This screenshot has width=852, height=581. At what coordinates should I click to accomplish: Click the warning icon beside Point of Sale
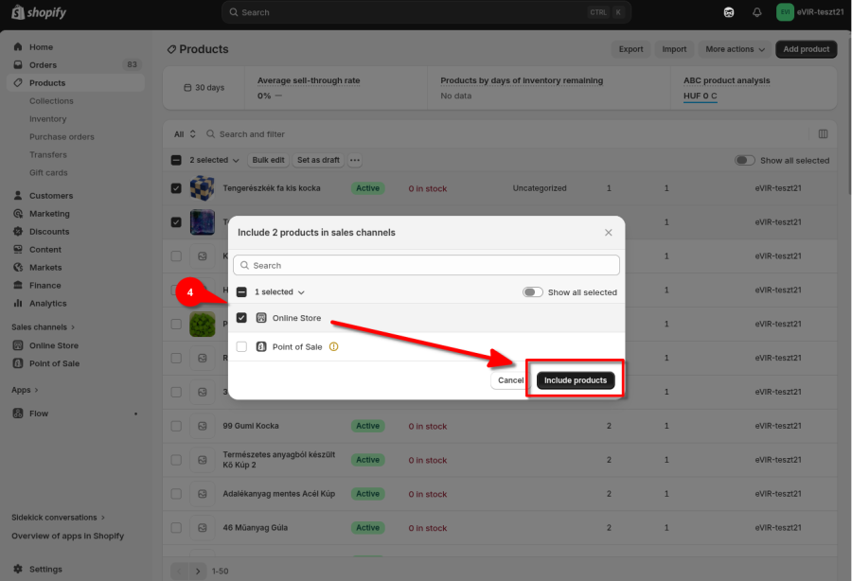[333, 346]
